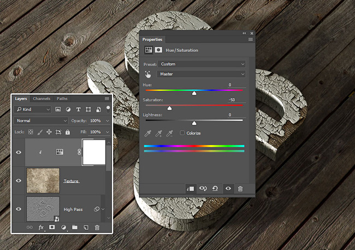This screenshot has height=250, width=355.
Task: Open the Preset dropdown showing Custom
Action: [202, 64]
